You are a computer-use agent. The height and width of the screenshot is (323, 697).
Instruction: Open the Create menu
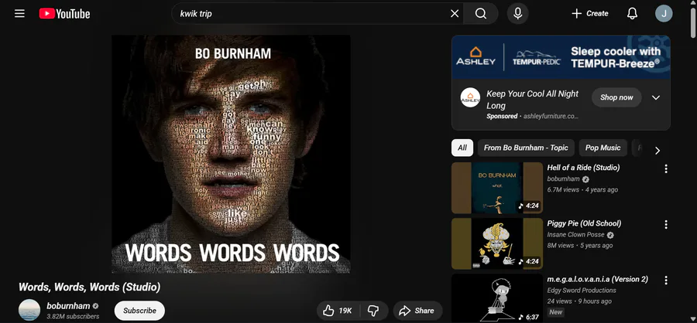589,14
